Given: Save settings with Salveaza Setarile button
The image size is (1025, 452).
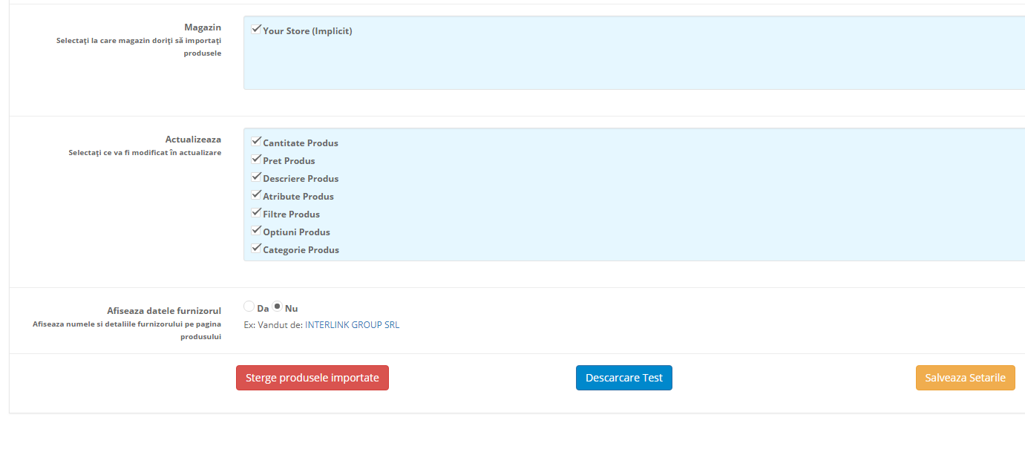Looking at the screenshot, I should tap(965, 377).
